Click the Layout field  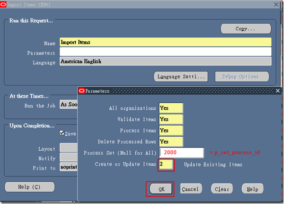[69, 147]
